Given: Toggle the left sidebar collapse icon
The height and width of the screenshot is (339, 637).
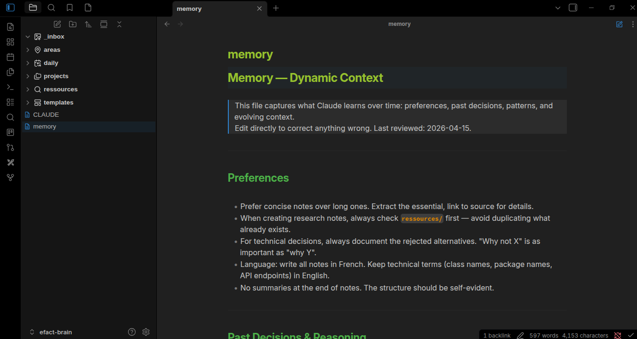Looking at the screenshot, I should (10, 8).
